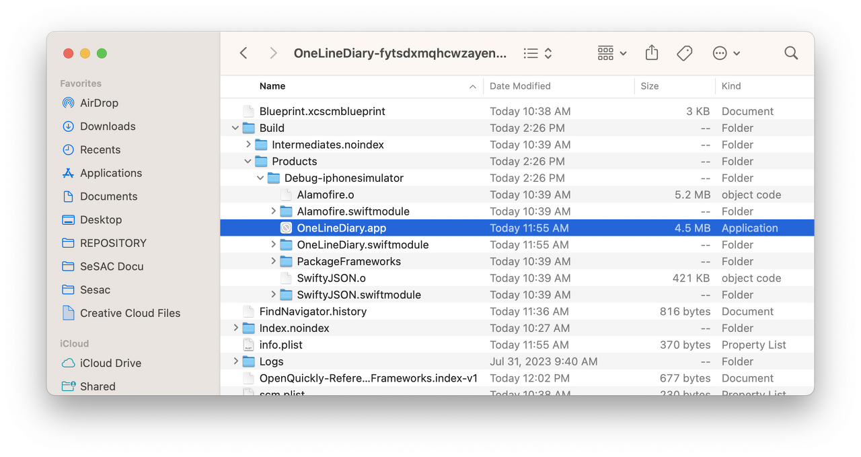Select the Build folder icon
This screenshot has width=861, height=457.
[x=248, y=128]
